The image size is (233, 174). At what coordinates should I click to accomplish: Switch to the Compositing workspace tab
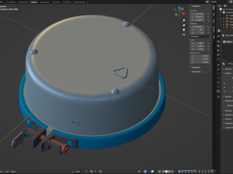tap(23, 2)
